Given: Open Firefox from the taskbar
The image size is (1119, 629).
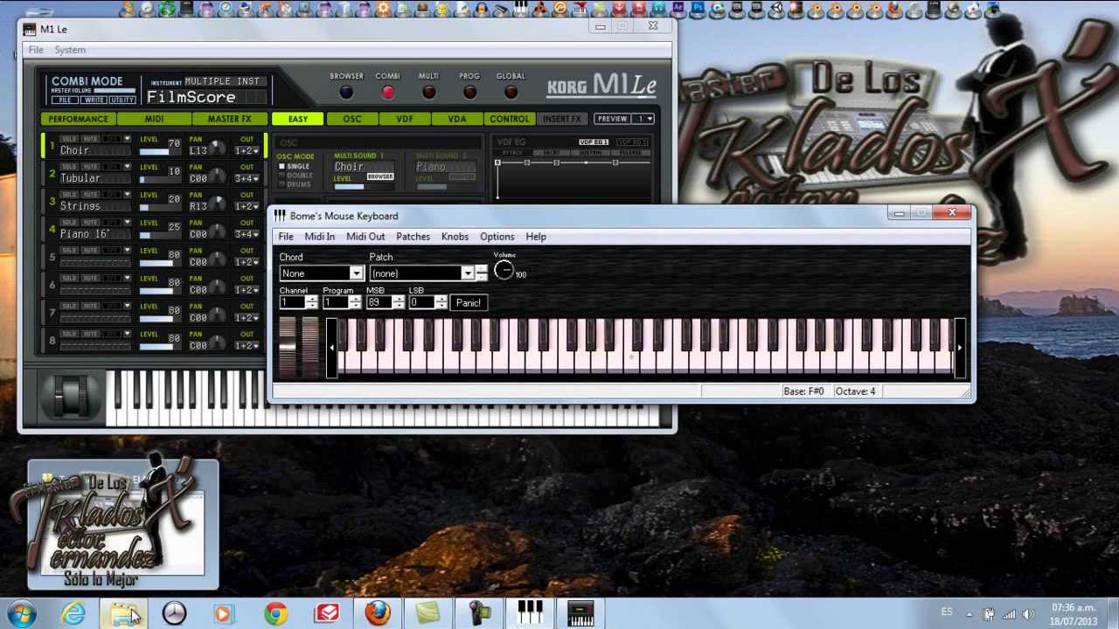Looking at the screenshot, I should click(x=378, y=614).
